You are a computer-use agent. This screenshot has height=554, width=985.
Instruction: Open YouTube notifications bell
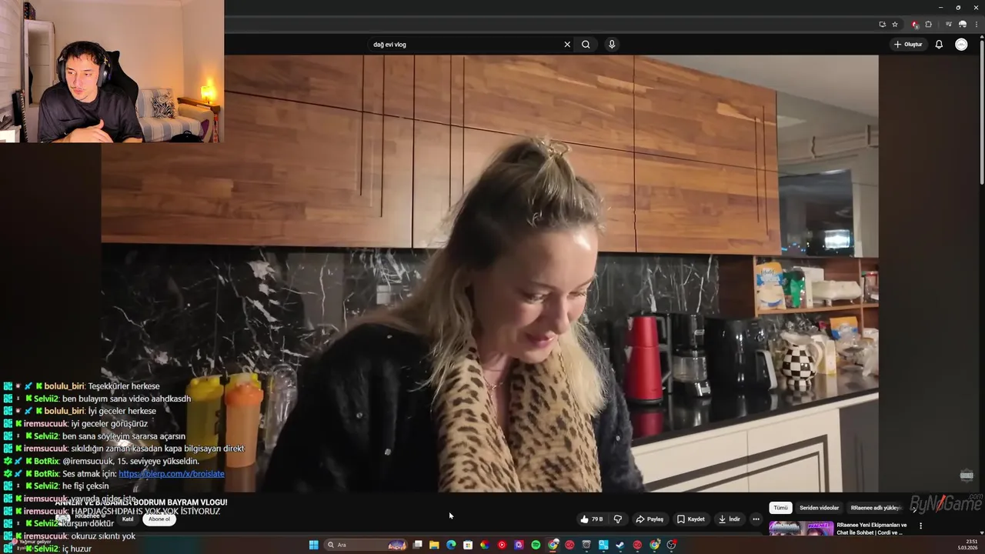pyautogui.click(x=939, y=45)
